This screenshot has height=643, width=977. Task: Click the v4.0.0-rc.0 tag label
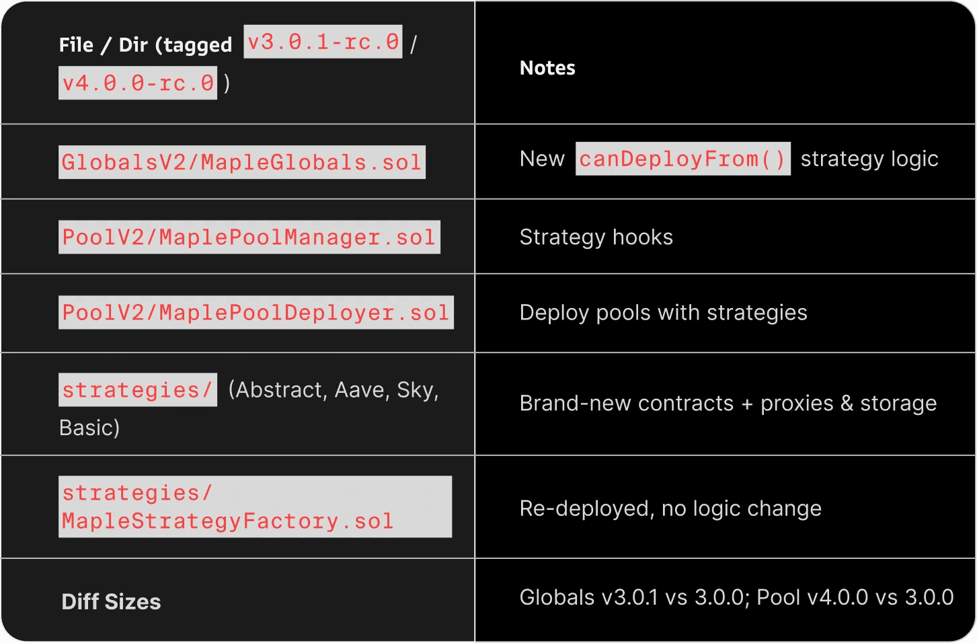pos(138,83)
